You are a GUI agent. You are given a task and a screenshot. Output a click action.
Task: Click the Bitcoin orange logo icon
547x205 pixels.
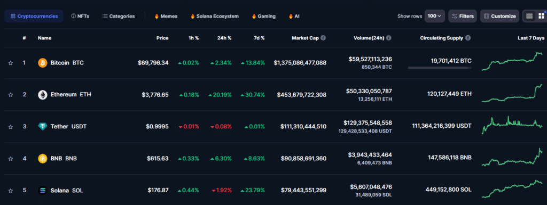43,63
